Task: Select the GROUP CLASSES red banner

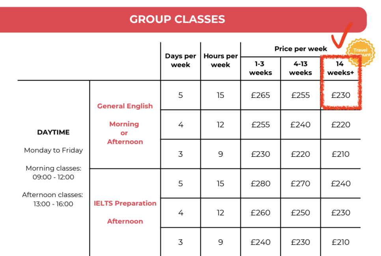Action: [183, 20]
